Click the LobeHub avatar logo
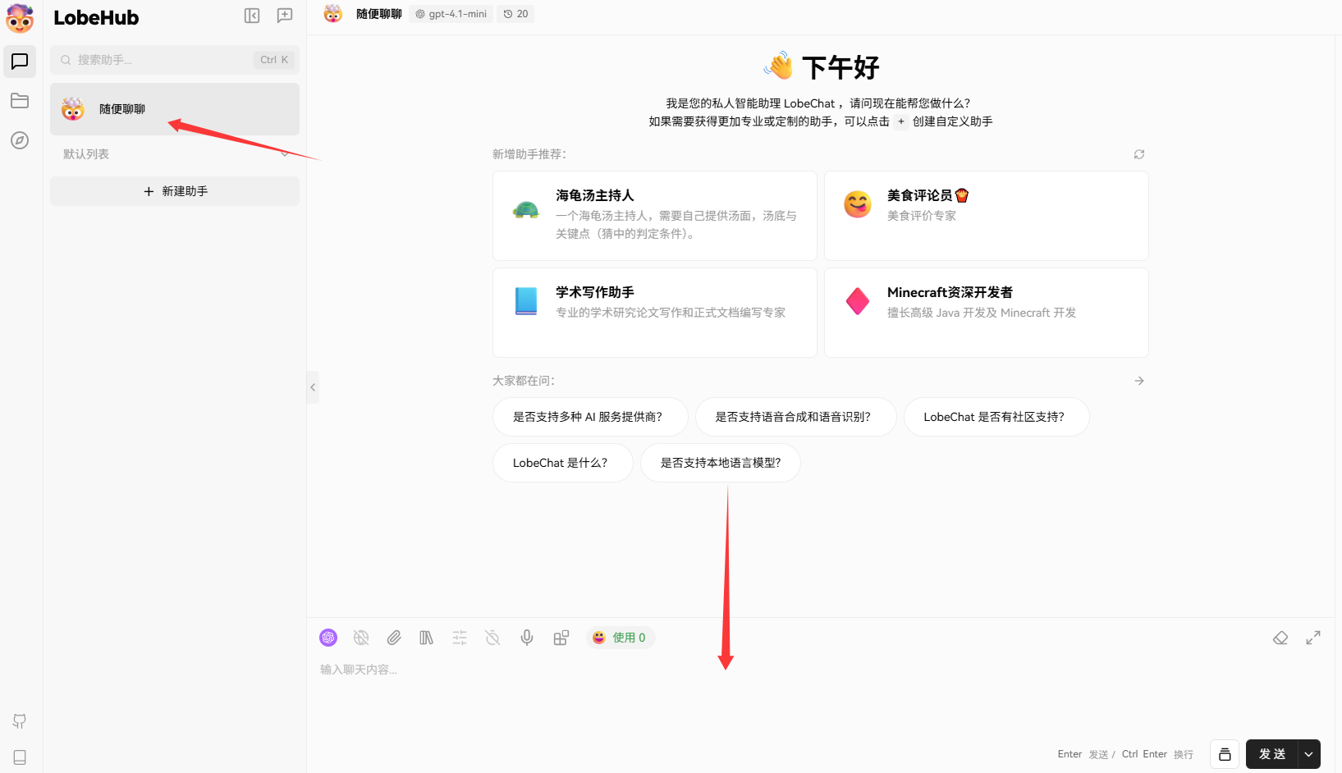Image resolution: width=1342 pixels, height=773 pixels. (20, 18)
